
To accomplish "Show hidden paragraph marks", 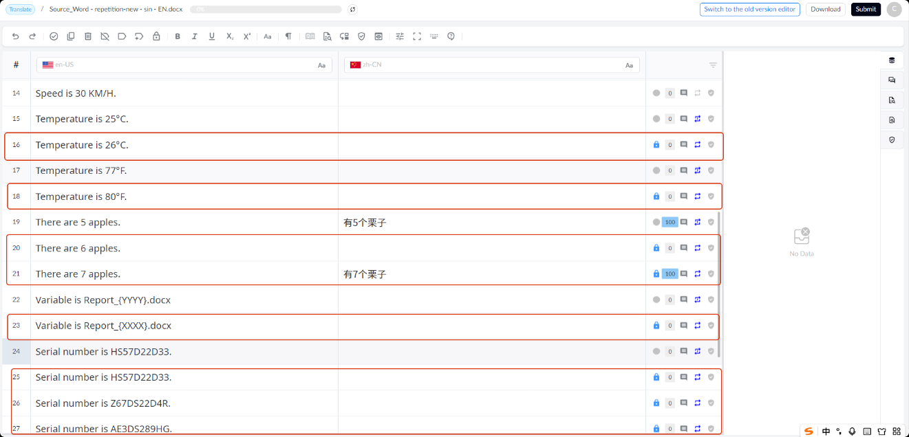I will [x=288, y=36].
